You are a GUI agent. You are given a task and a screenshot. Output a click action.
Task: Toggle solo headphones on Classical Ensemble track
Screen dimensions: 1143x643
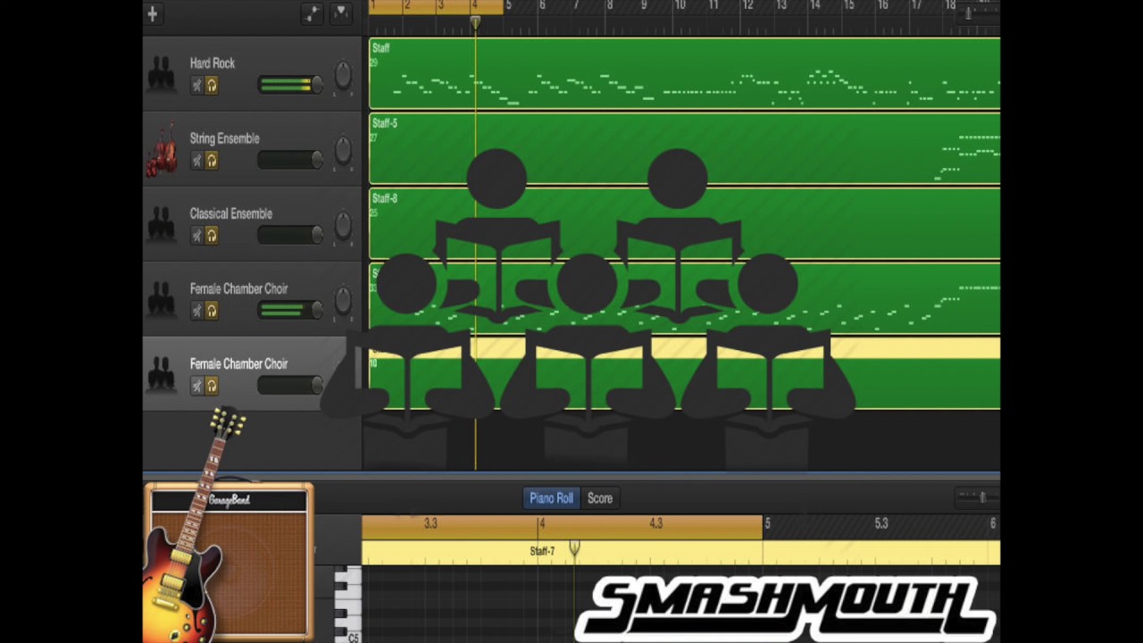[x=212, y=235]
